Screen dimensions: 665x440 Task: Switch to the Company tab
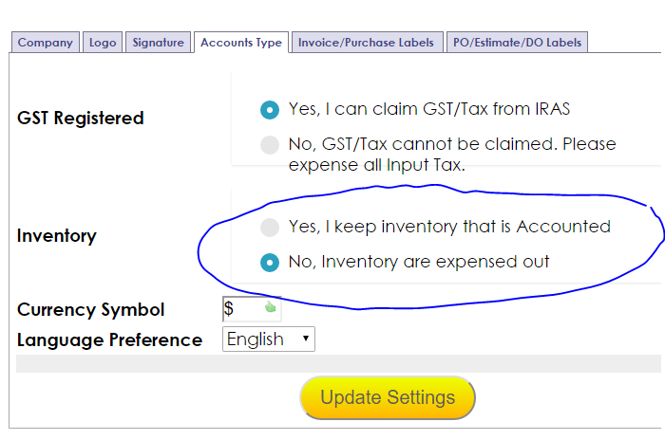(x=45, y=43)
